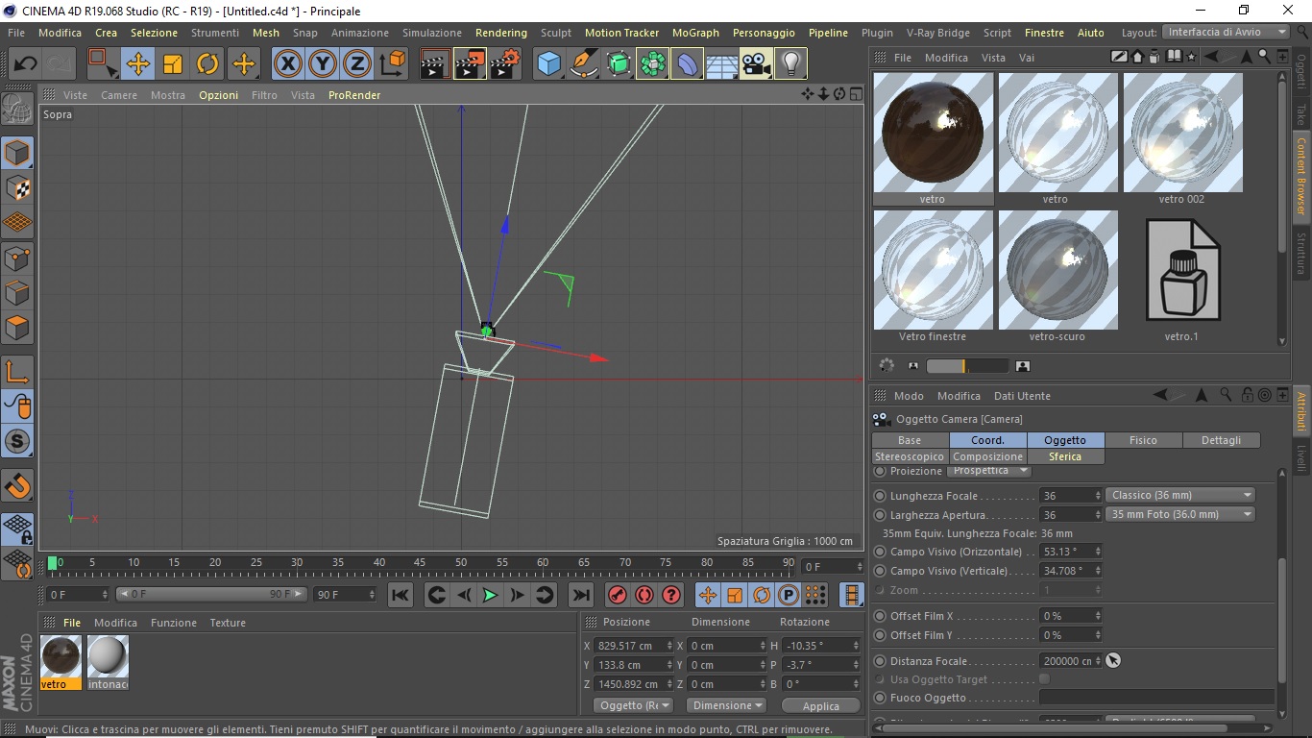
Task: Check Usa Oggetto Target checkbox
Action: (1045, 679)
